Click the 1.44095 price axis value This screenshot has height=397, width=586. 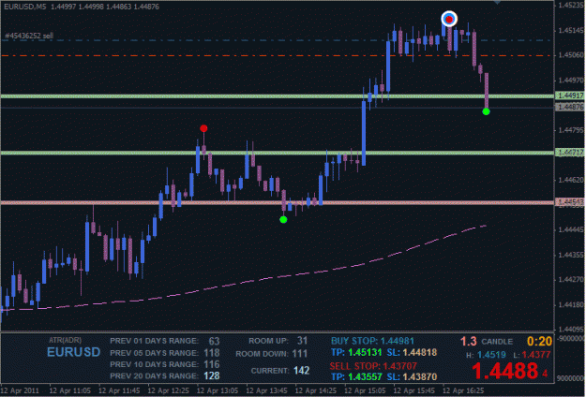tap(571, 330)
